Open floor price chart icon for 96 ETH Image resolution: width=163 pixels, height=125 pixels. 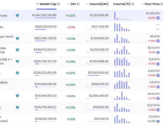158,41
